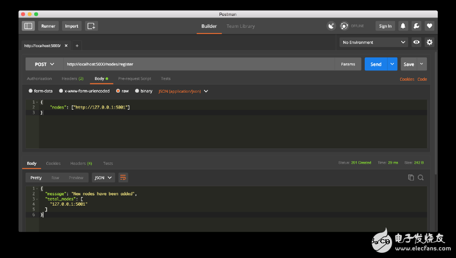Toggle the sidebar panel icon

[x=28, y=26]
